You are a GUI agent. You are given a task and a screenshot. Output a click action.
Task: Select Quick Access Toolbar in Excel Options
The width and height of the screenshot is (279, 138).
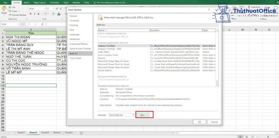80,48
